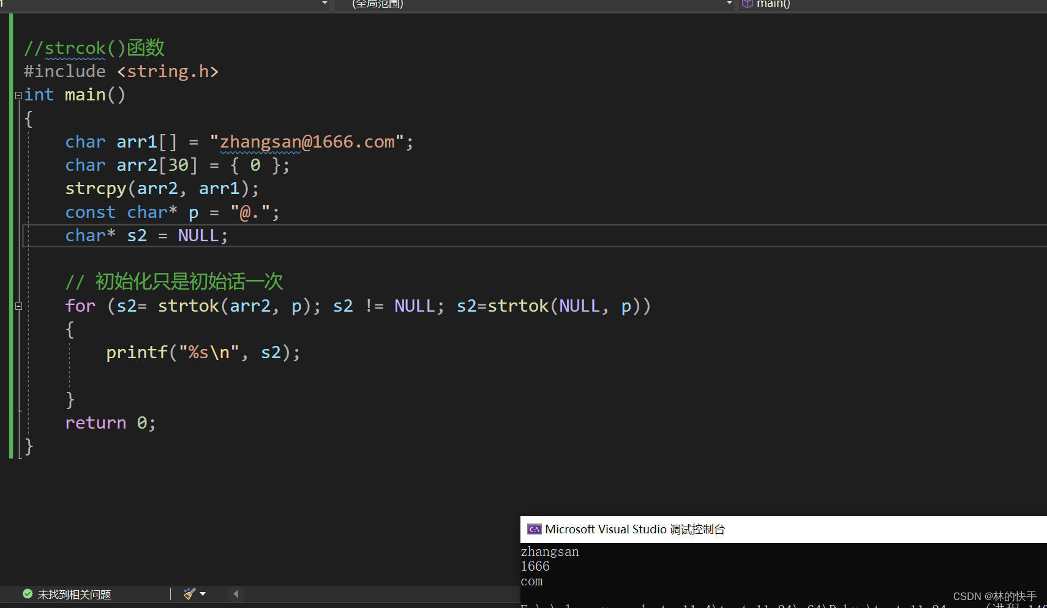Click the debug console window icon

click(535, 530)
